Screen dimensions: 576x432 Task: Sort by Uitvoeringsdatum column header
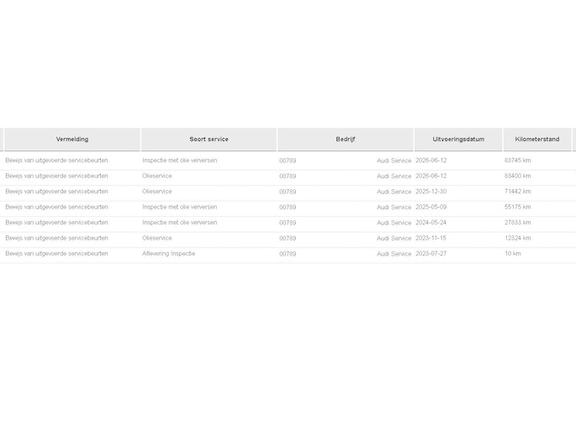click(458, 140)
